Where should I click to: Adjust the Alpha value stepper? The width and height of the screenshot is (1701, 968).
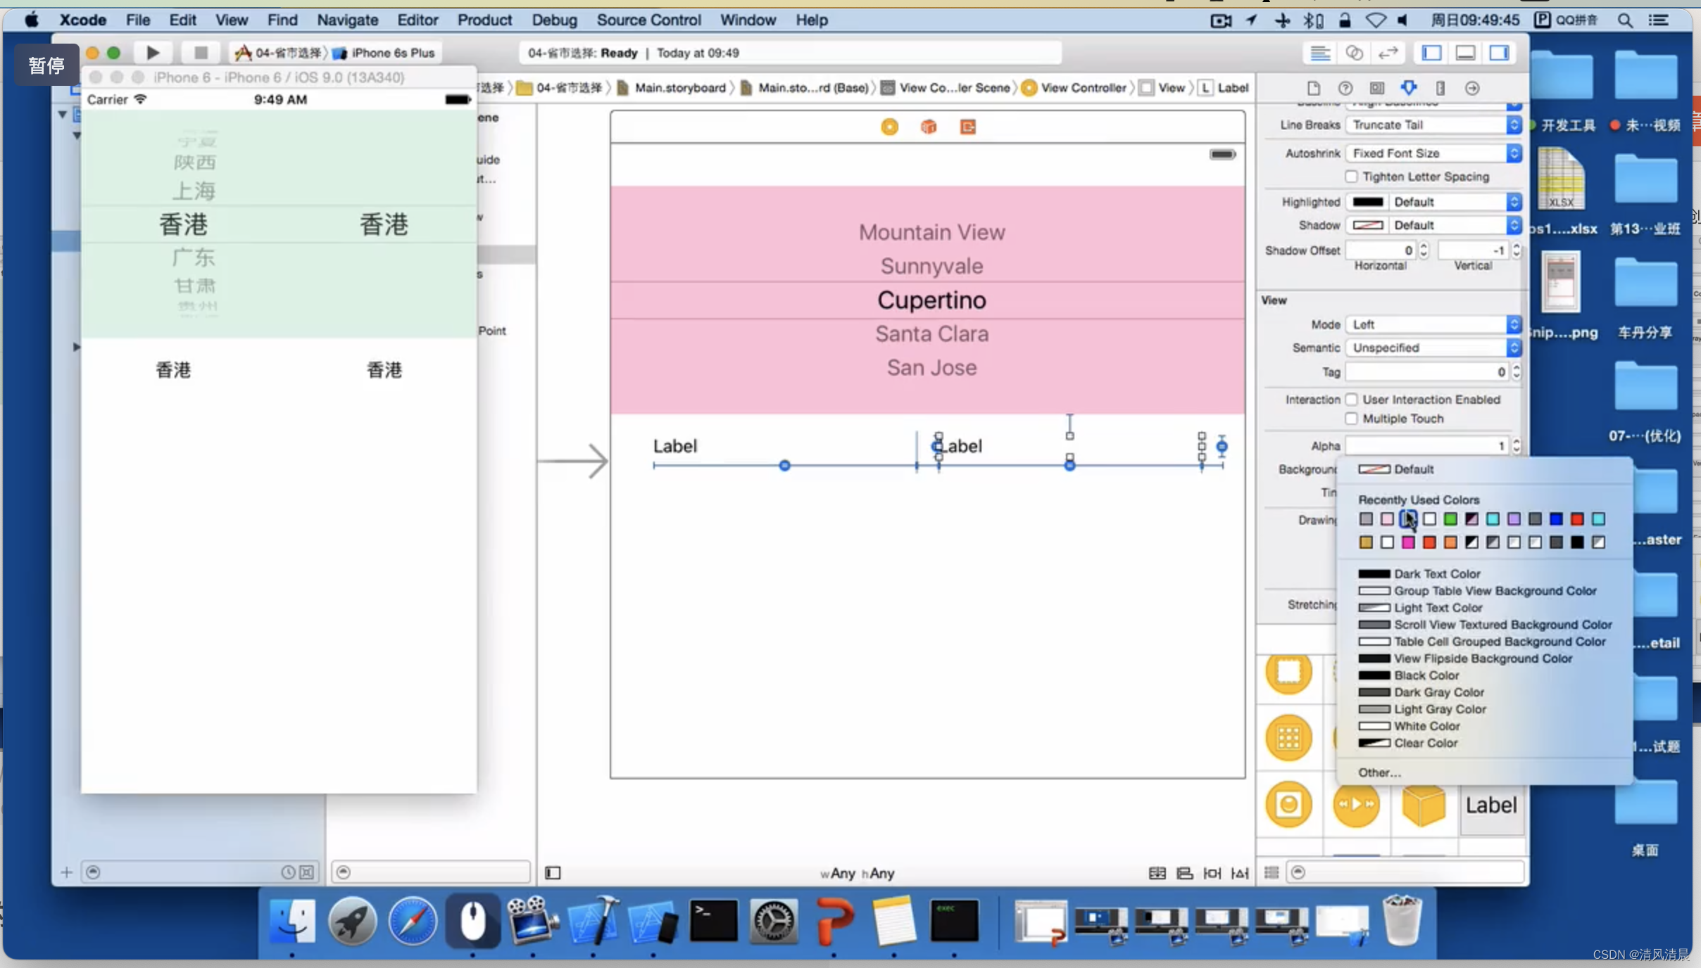coord(1517,446)
